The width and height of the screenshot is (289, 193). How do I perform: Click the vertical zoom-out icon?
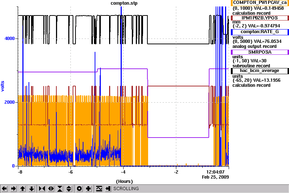[x=69, y=189]
